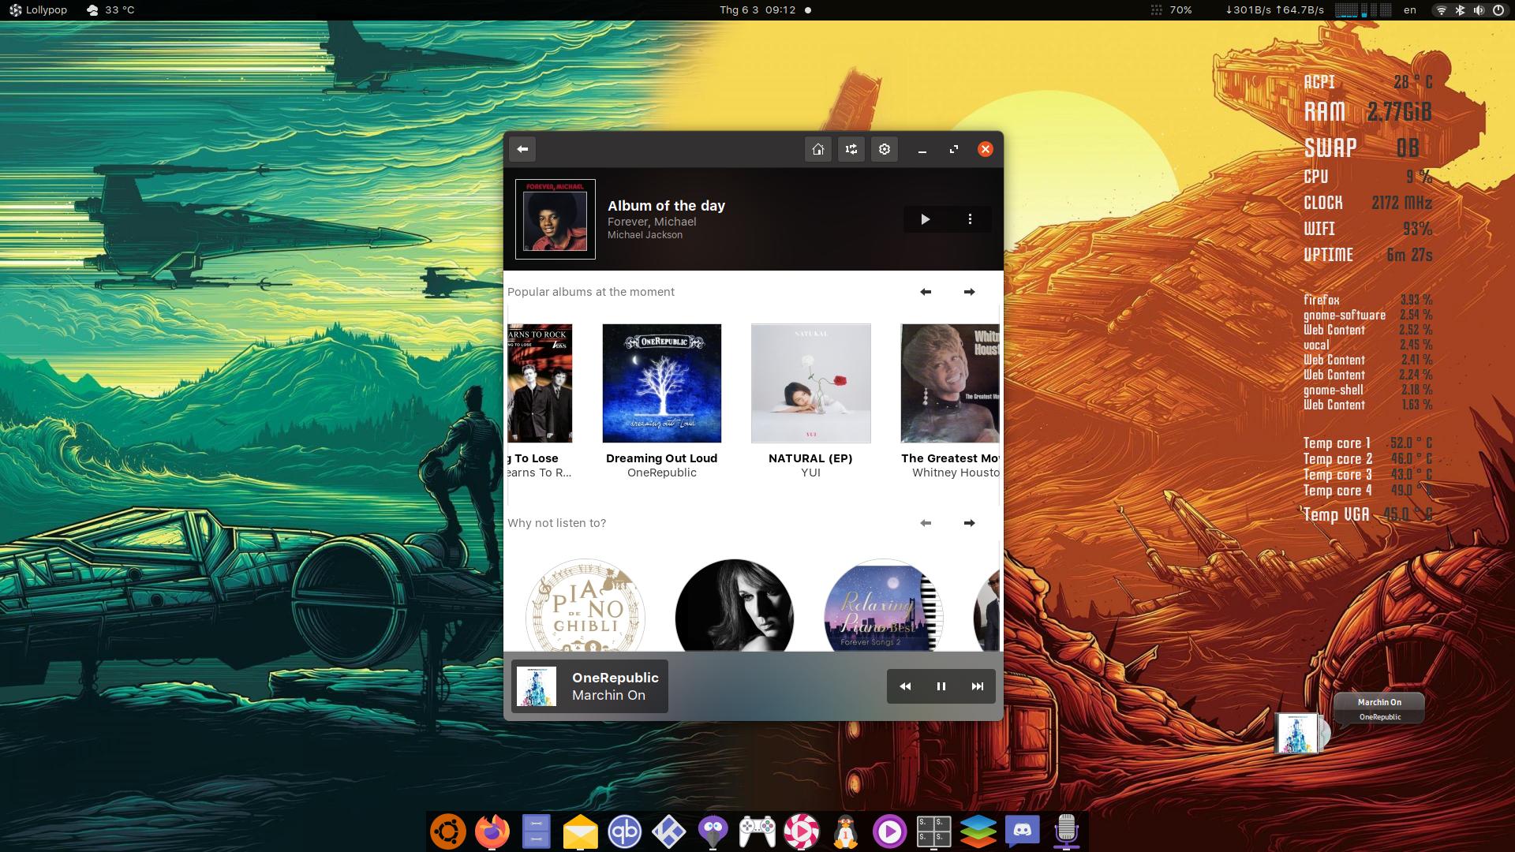Skip to the next track
This screenshot has height=852, width=1515.
(x=978, y=686)
